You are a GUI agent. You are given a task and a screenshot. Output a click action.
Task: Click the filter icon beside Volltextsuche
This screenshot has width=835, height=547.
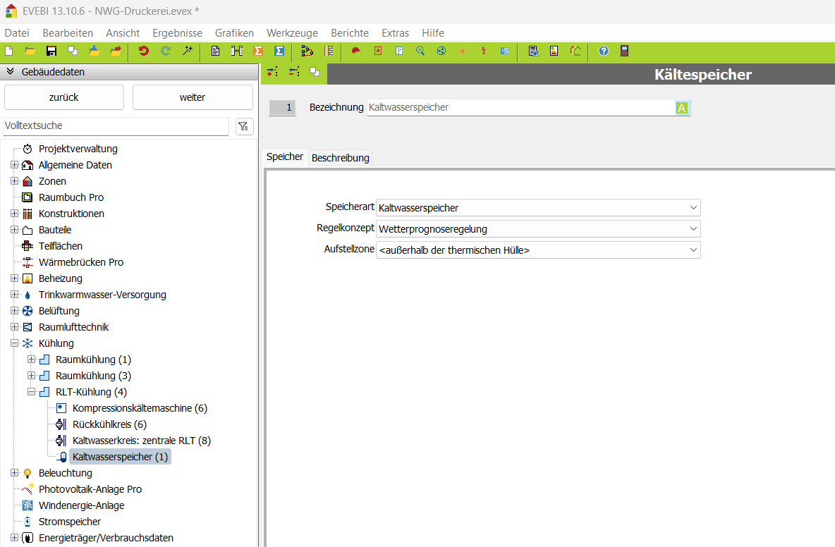243,126
